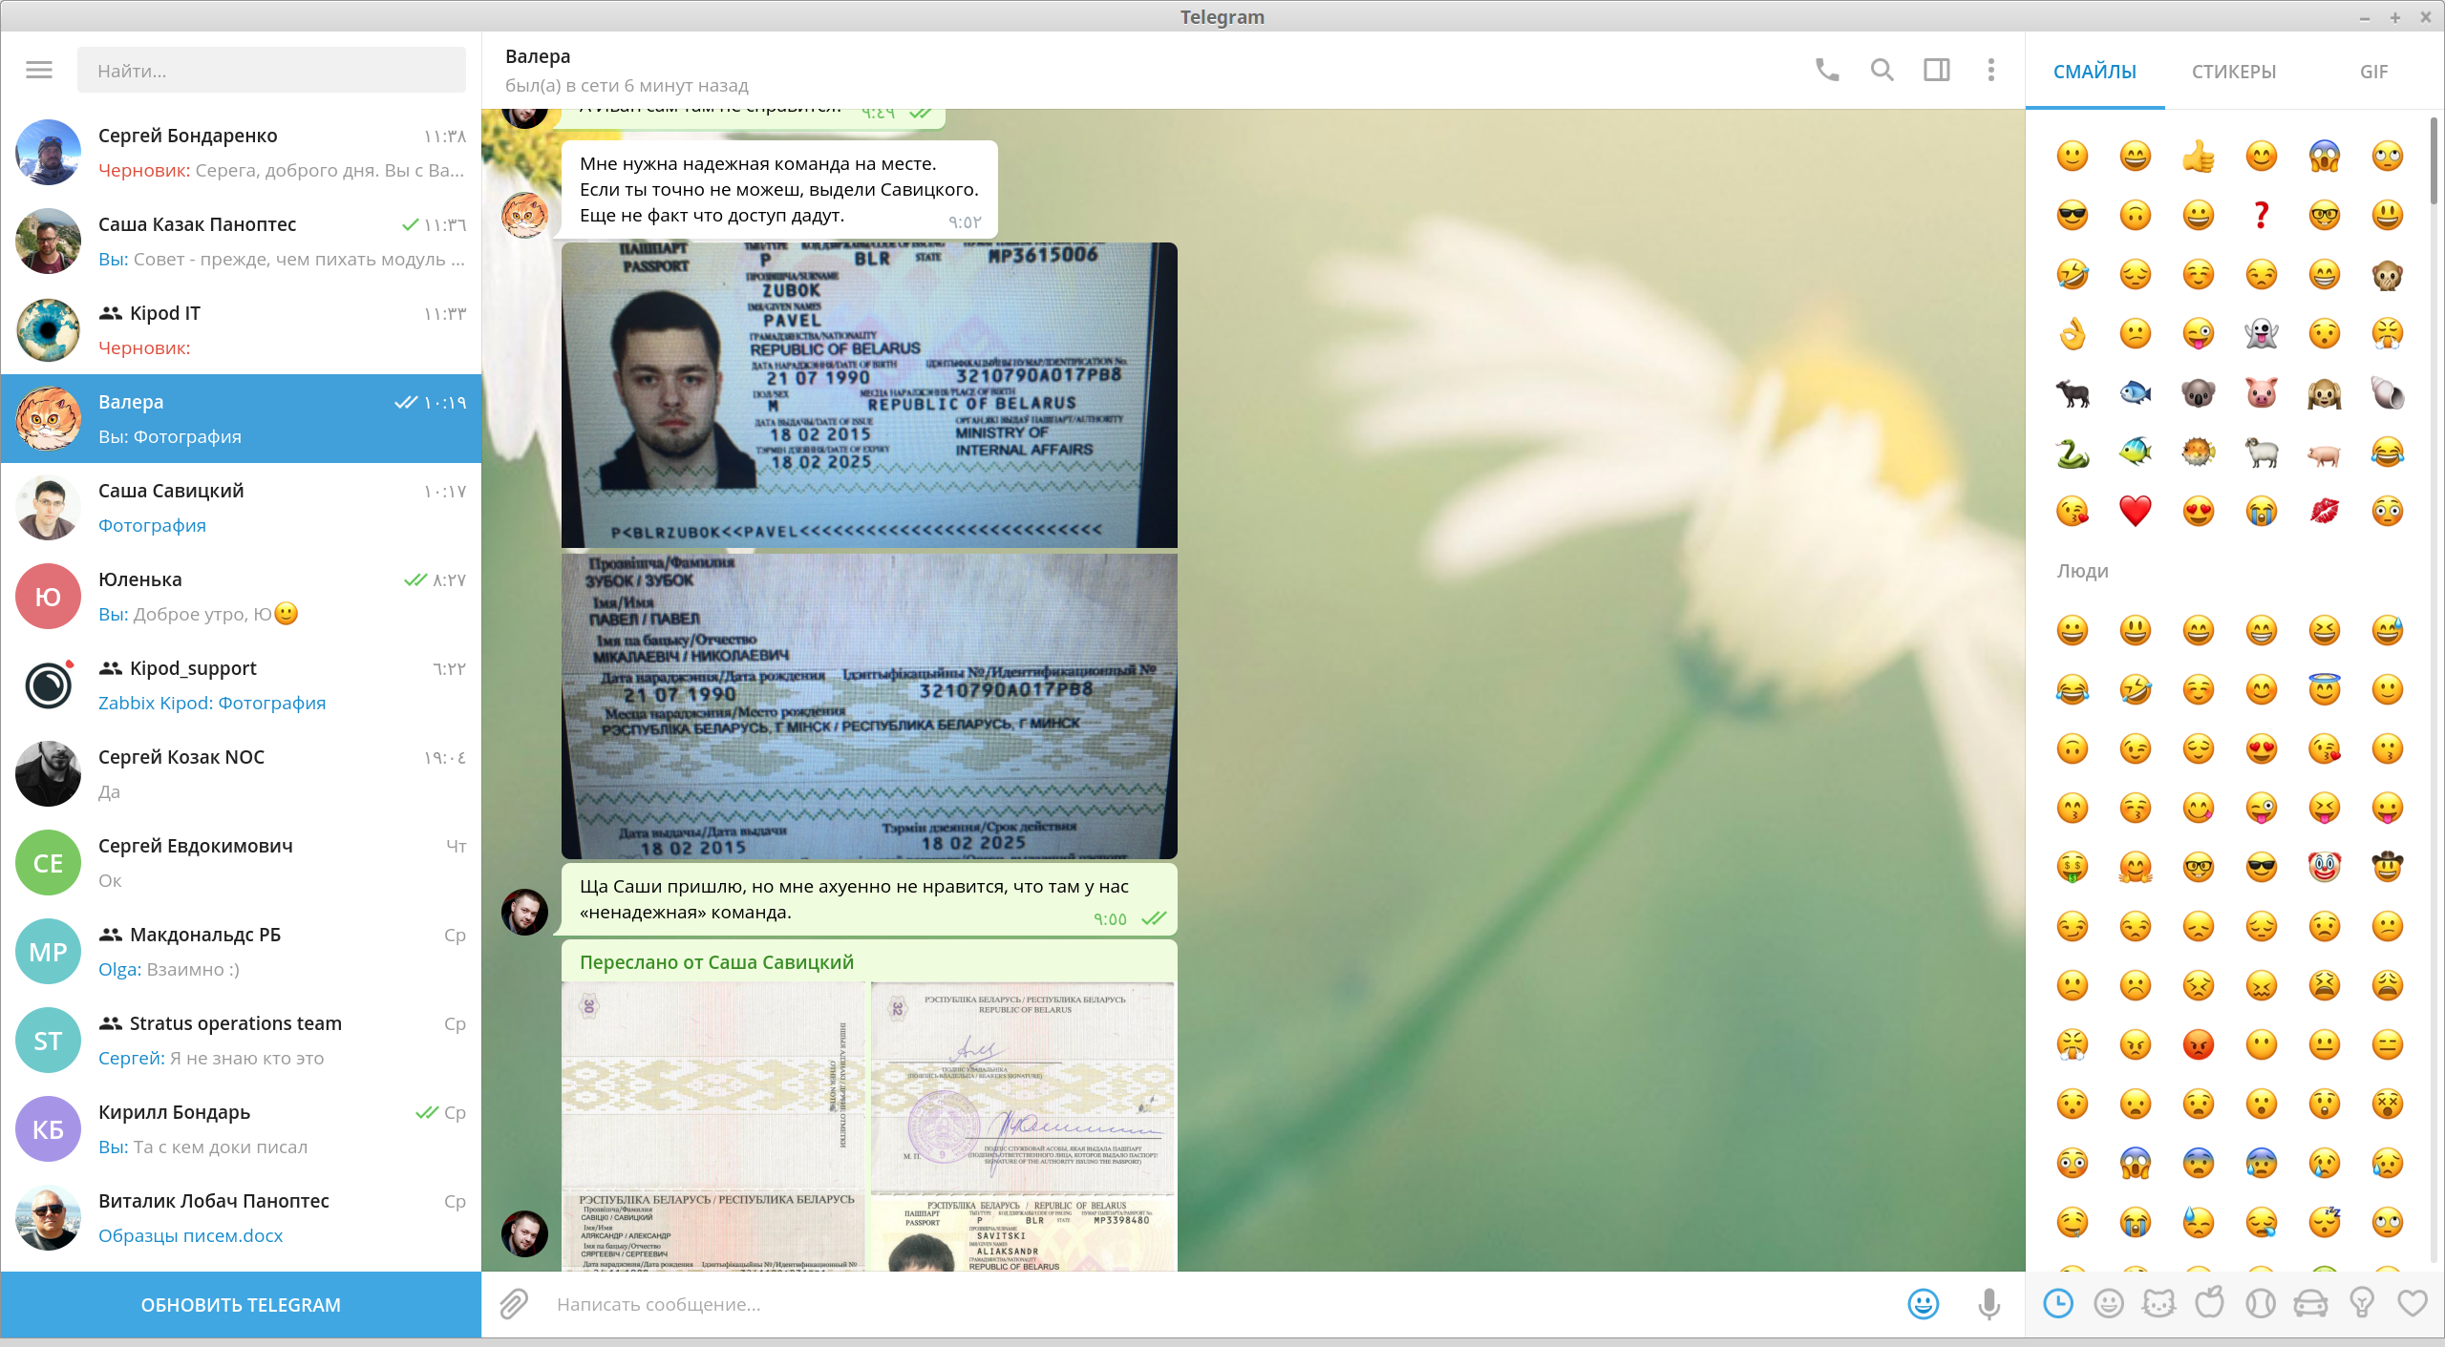The image size is (2445, 1347).
Task: Insert the cowboy hat emoji
Action: pyautogui.click(x=2388, y=867)
